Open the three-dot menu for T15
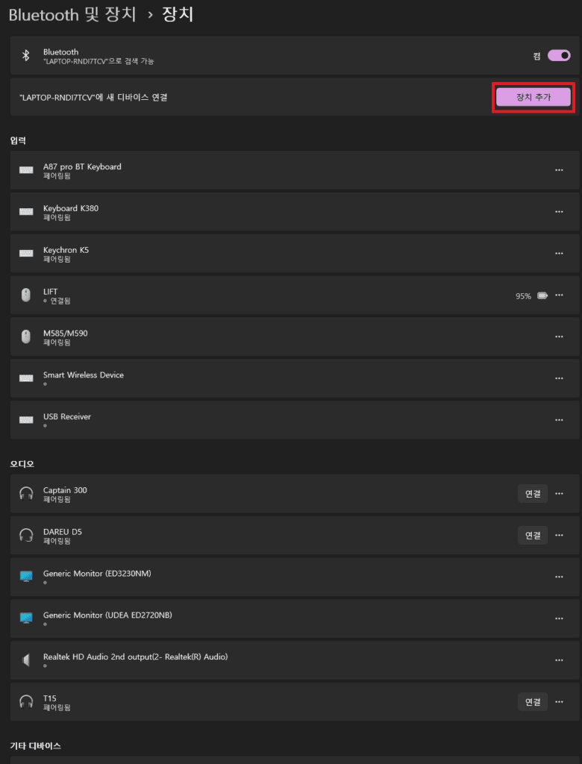The image size is (582, 764). point(559,701)
